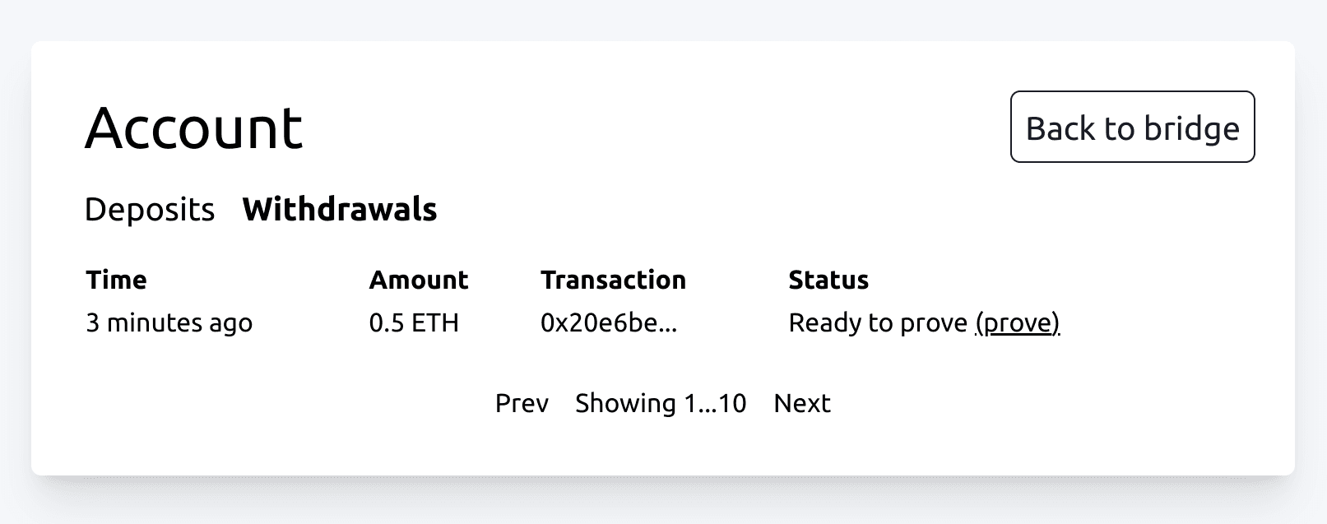The image size is (1327, 524).
Task: Click the blank card space right of Withdrawals
Action: click(823, 210)
